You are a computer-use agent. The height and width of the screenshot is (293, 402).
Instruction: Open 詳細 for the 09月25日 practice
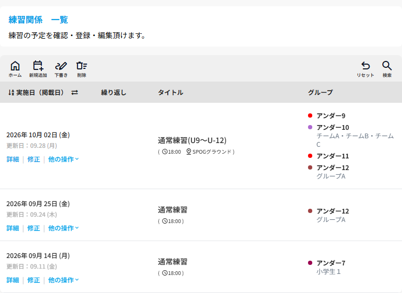[x=13, y=228]
